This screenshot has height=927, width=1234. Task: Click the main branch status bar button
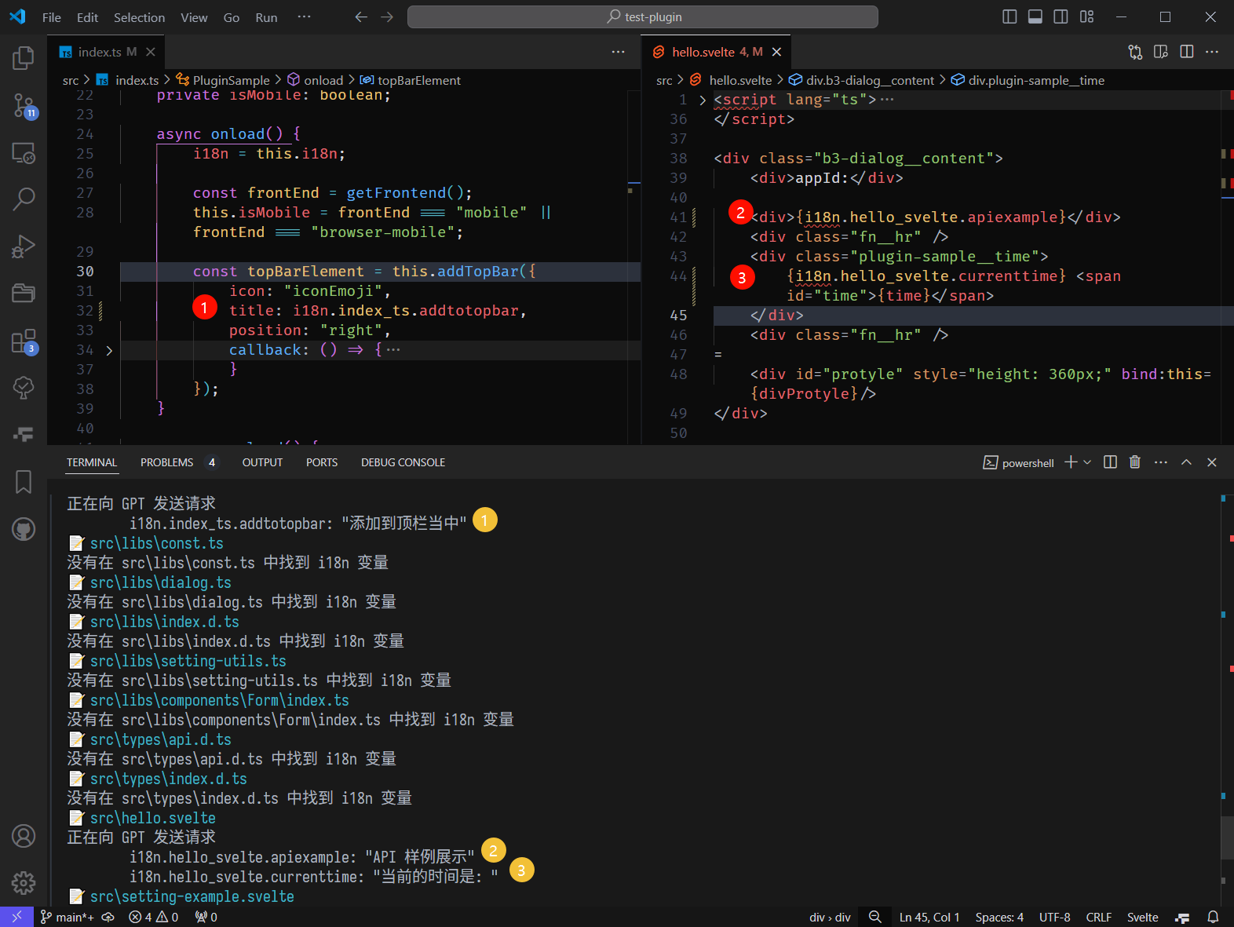point(68,917)
